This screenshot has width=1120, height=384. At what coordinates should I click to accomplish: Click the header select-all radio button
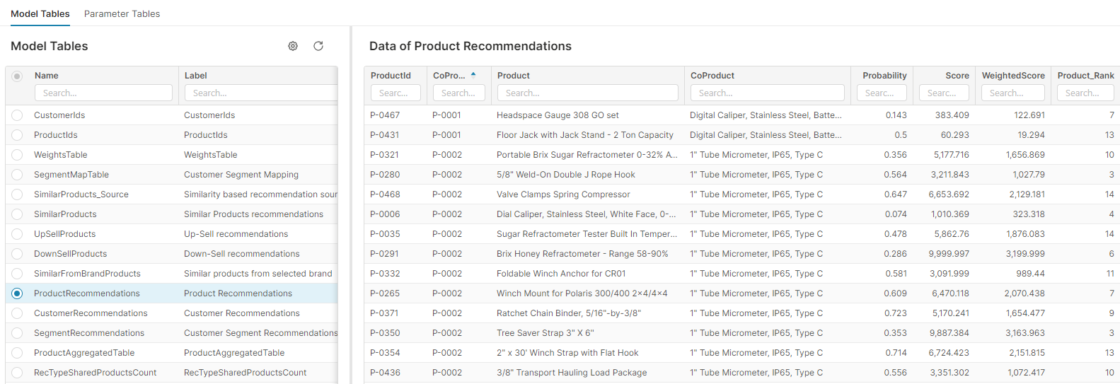pyautogui.click(x=17, y=76)
